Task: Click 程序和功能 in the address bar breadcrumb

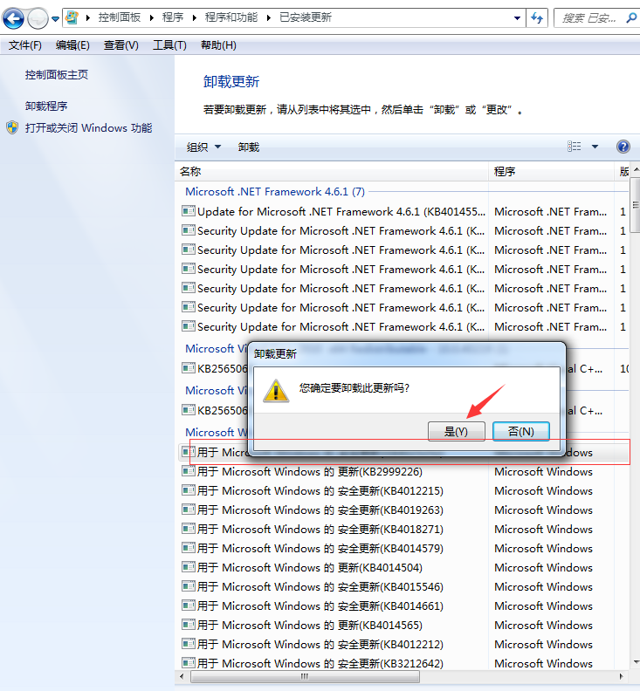Action: (x=231, y=17)
